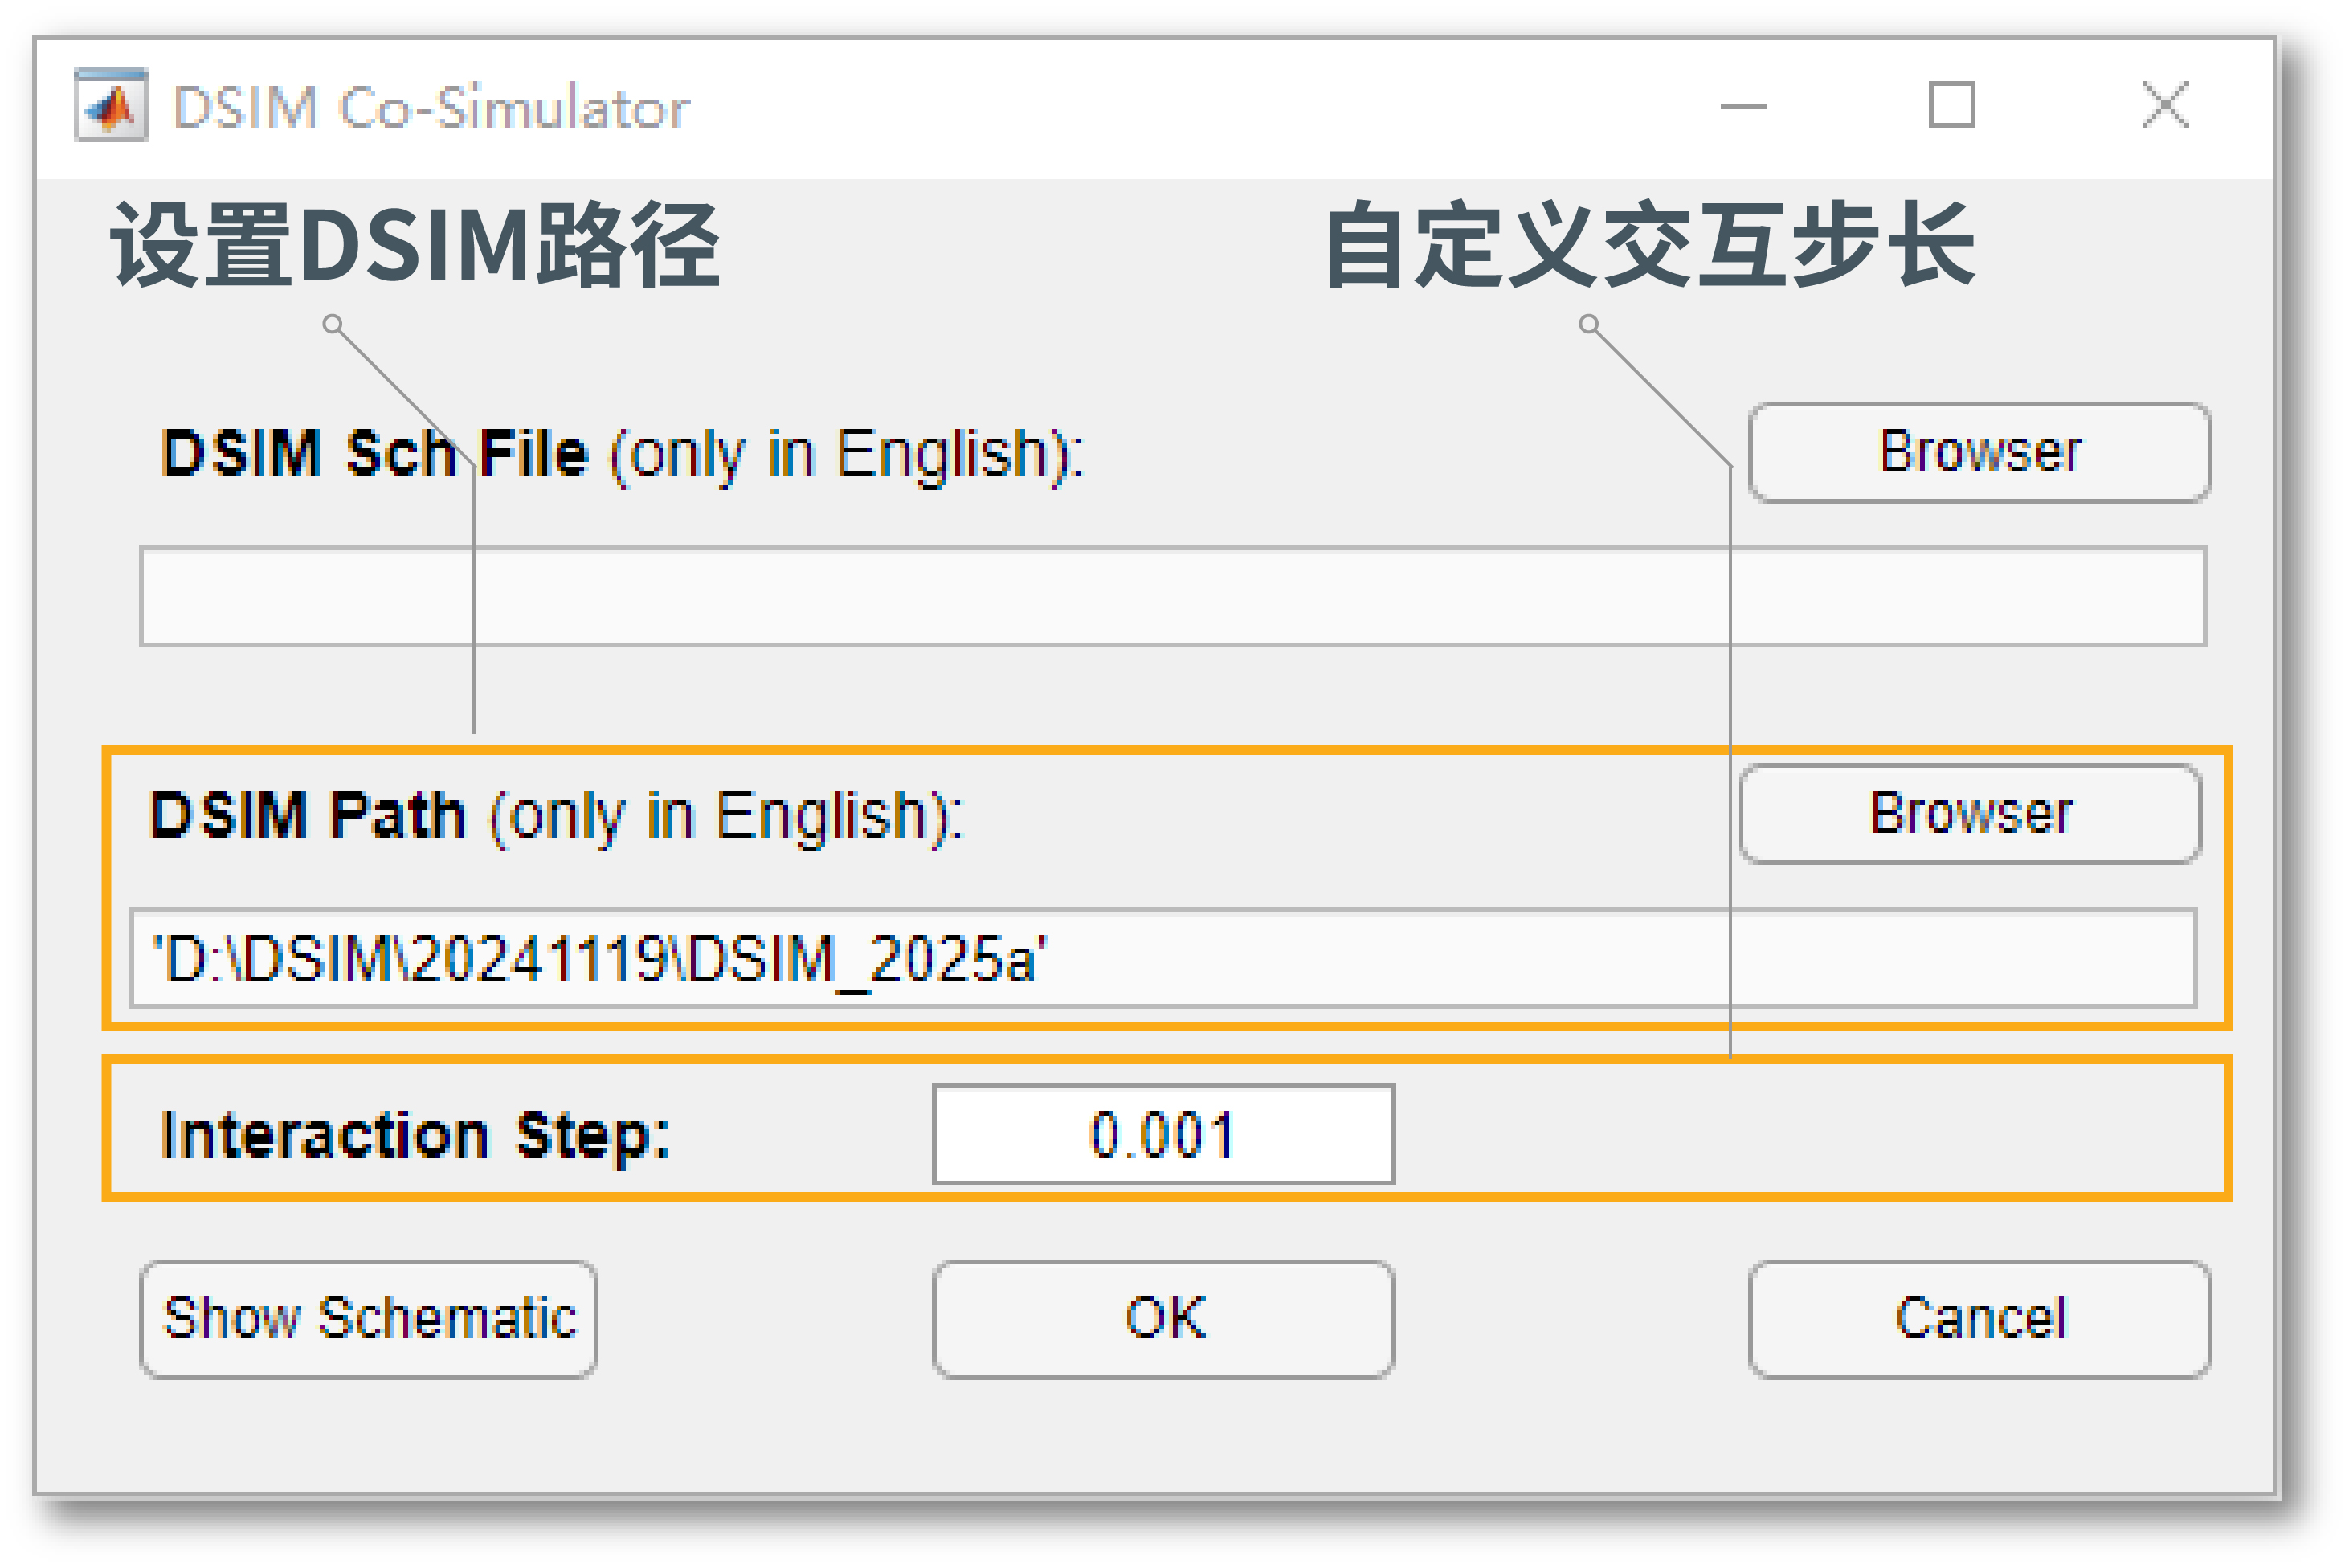Click the DSIM Path text field
Viewport: 2349px width, 1568px height.
(x=1162, y=959)
